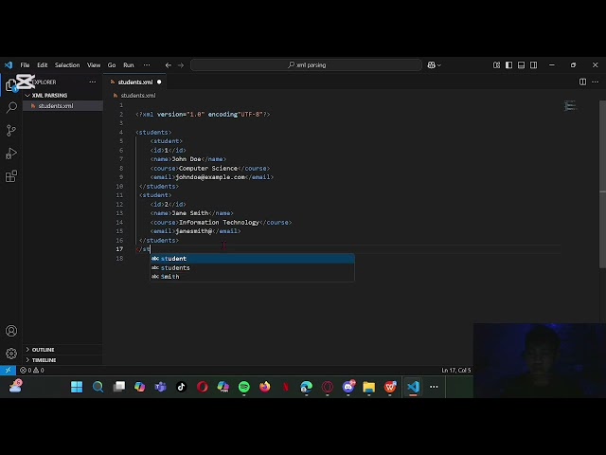This screenshot has width=606, height=455.
Task: Click the text 'Computer Science' in line 8
Action: click(x=208, y=169)
